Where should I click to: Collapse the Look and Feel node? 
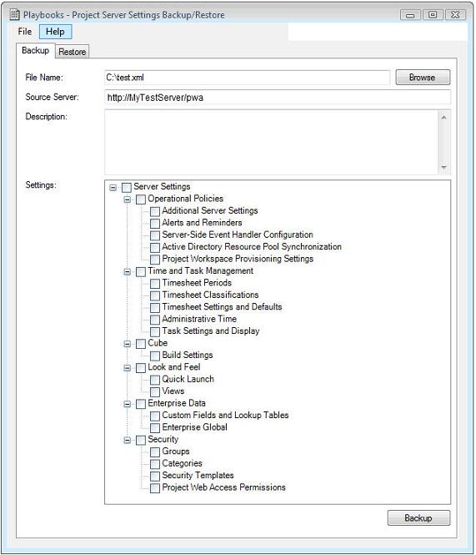(127, 368)
